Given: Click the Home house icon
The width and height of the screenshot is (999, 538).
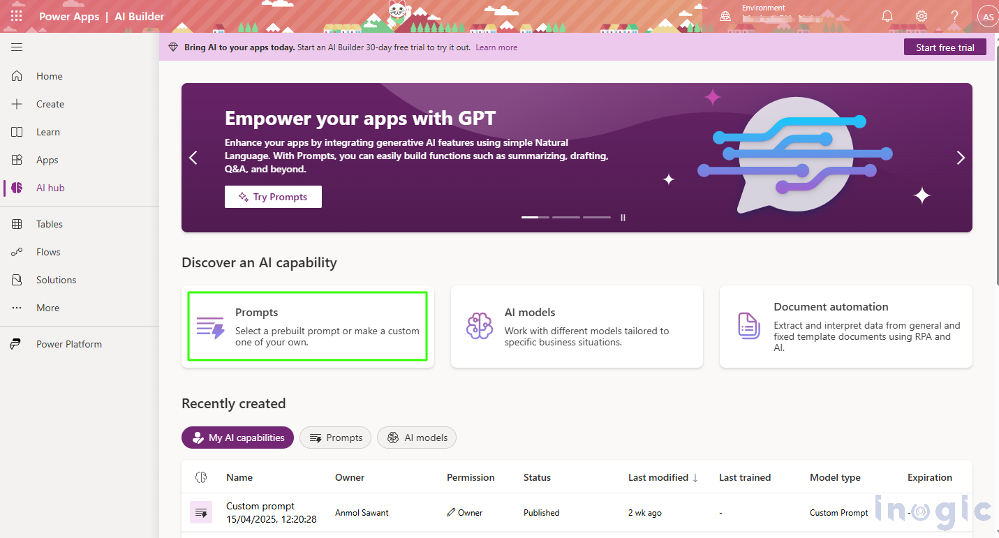Looking at the screenshot, I should (17, 76).
